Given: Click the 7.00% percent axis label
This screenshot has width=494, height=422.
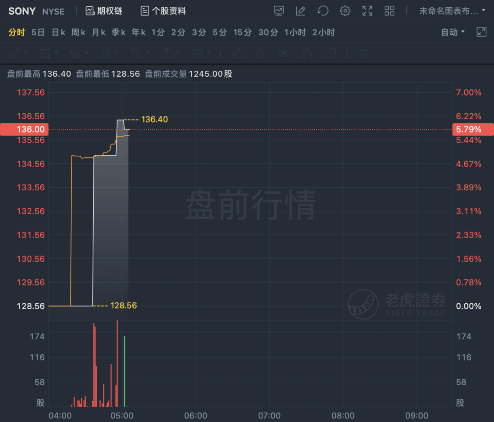Looking at the screenshot, I should [x=469, y=92].
